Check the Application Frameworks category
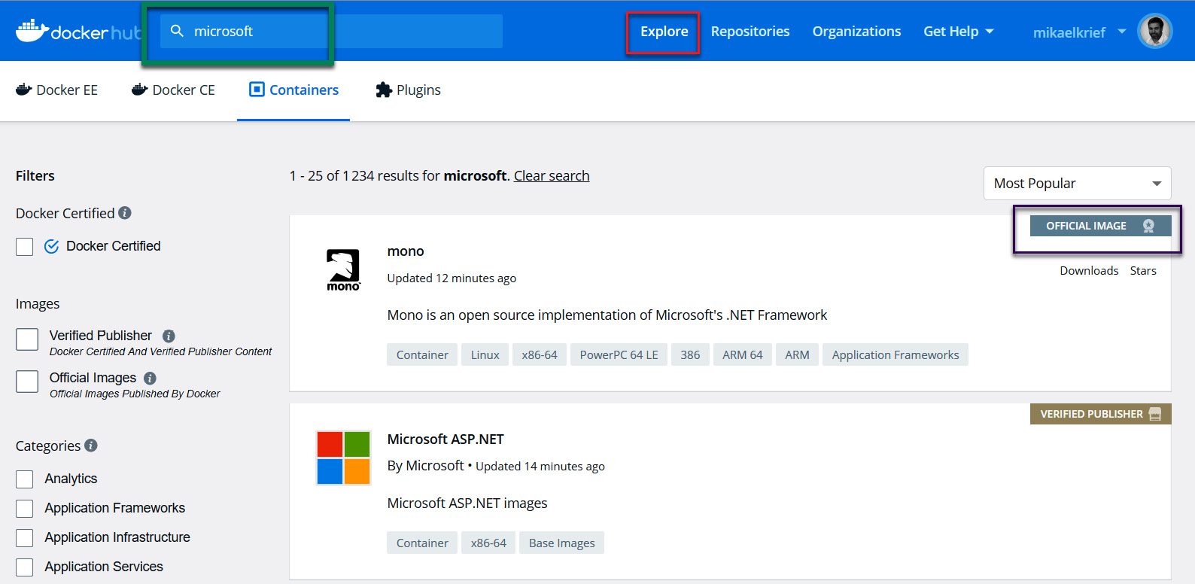1195x584 pixels. (x=25, y=509)
